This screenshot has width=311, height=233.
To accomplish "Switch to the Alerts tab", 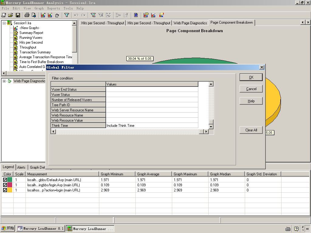I will point(21,167).
